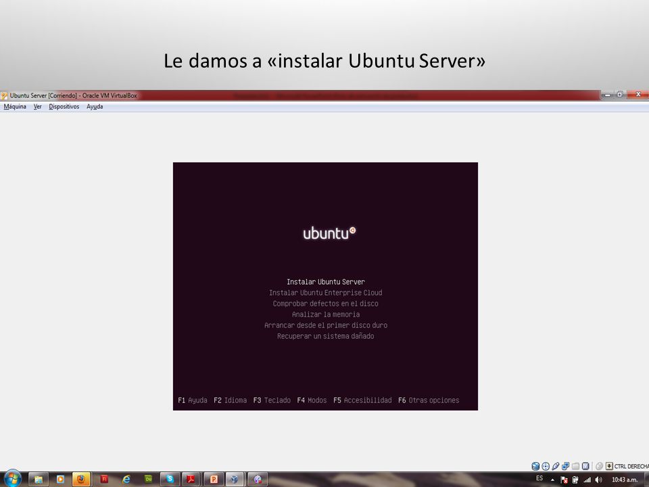Image resolution: width=649 pixels, height=487 pixels.
Task: Open Adobe Flash from taskbar
Action: point(104,480)
